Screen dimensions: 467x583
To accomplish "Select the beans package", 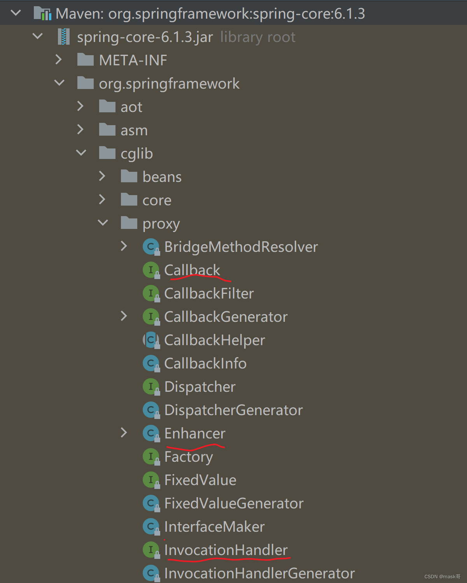I will (x=163, y=176).
